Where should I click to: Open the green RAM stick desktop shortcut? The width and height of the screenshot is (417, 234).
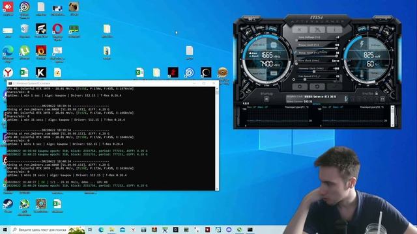click(74, 29)
